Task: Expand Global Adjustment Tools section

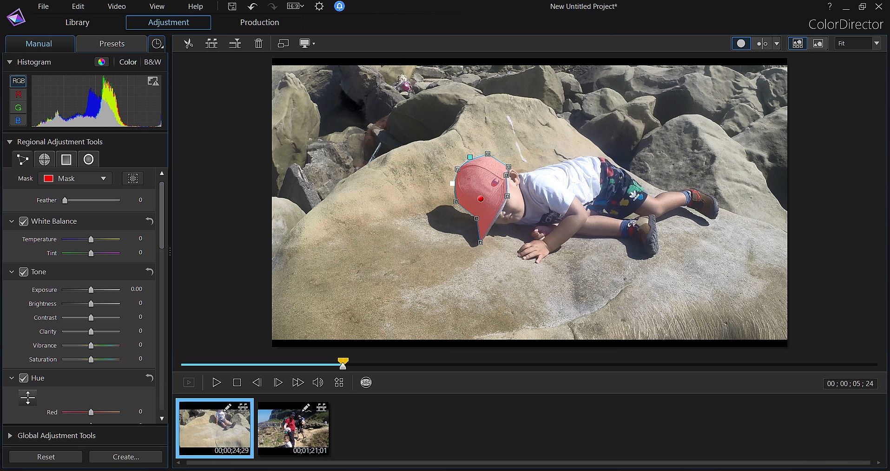Action: pos(10,436)
